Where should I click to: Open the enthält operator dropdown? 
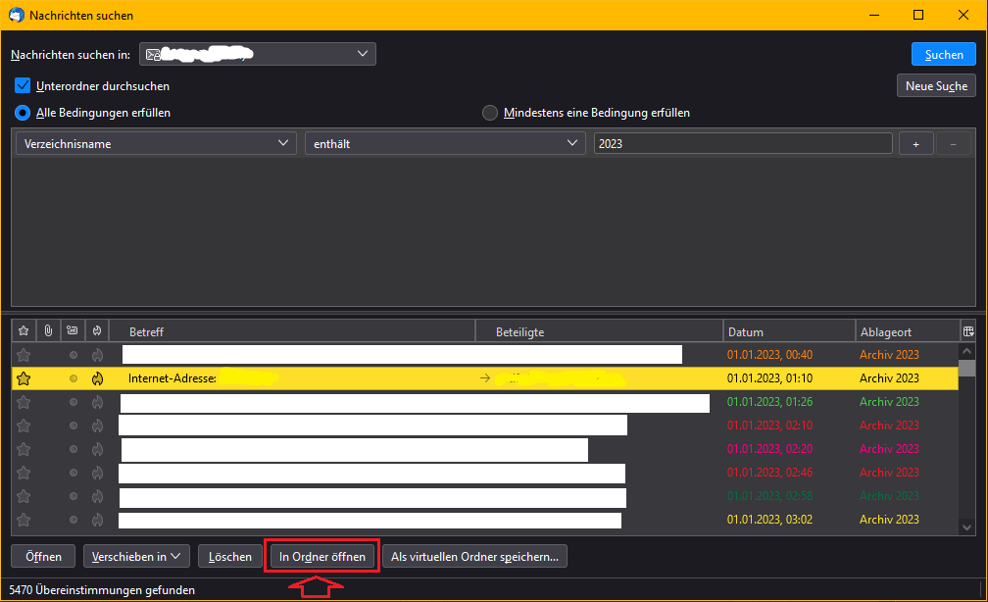(445, 144)
